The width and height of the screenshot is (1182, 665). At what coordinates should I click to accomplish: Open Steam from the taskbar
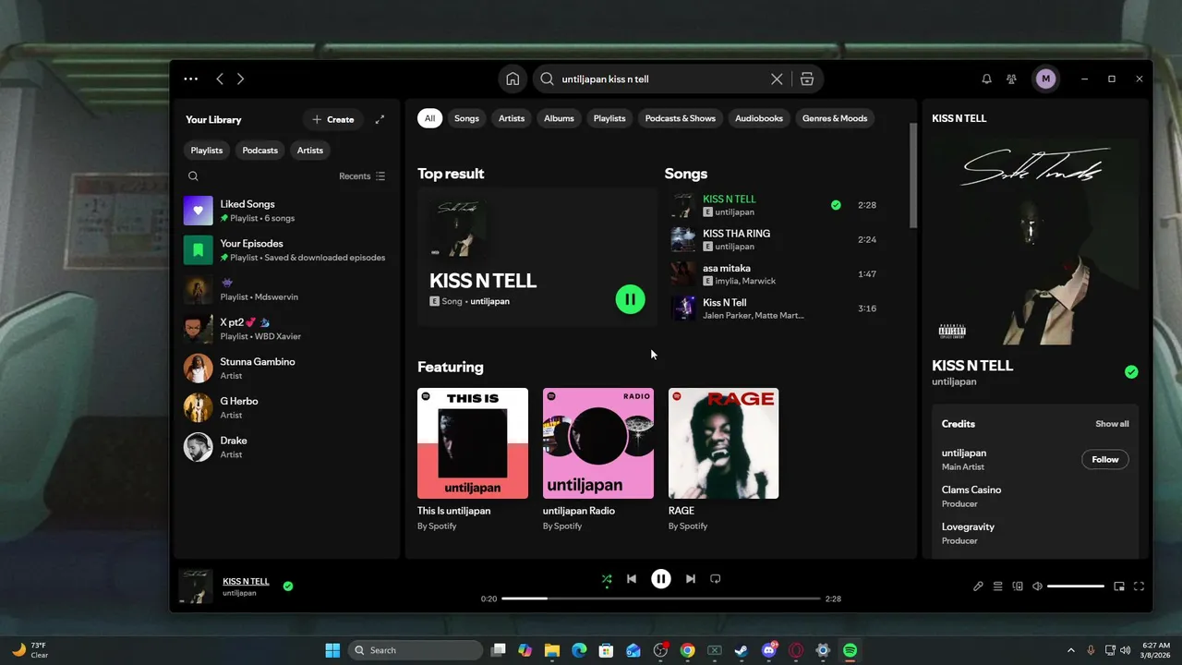(741, 650)
